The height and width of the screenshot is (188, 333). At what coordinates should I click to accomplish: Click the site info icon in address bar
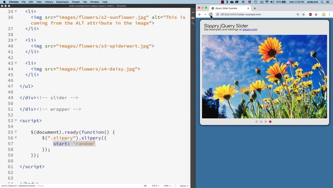218,15
